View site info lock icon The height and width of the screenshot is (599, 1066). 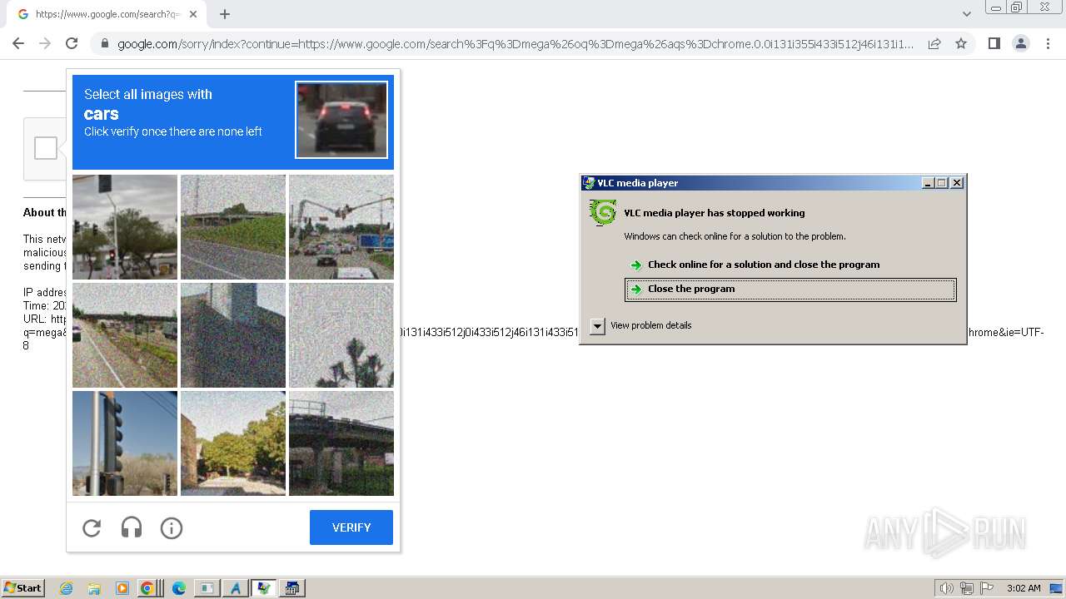(104, 43)
